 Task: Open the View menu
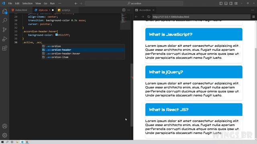point(38,3)
